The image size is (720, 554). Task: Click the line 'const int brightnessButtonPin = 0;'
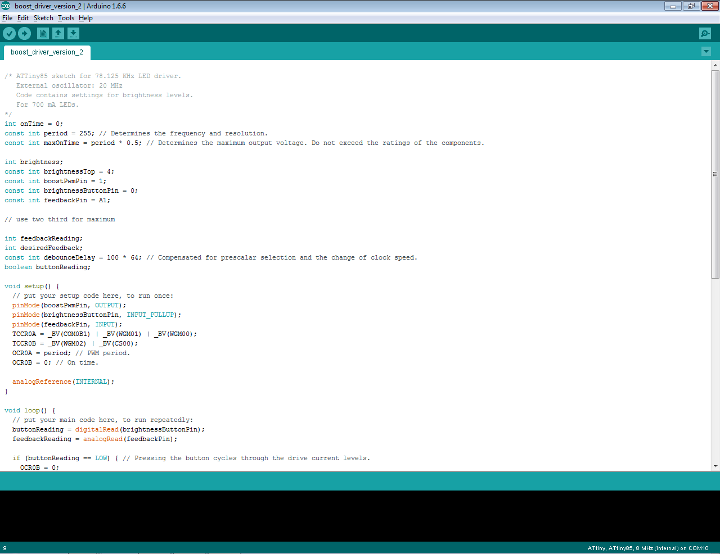pyautogui.click(x=71, y=191)
